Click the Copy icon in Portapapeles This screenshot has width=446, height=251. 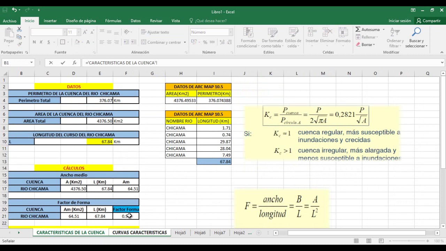pyautogui.click(x=19, y=37)
